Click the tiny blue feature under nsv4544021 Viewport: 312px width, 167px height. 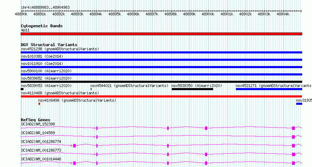tap(91, 89)
